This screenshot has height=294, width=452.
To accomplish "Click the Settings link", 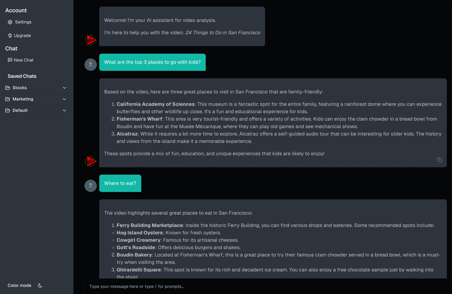I will (x=23, y=22).
